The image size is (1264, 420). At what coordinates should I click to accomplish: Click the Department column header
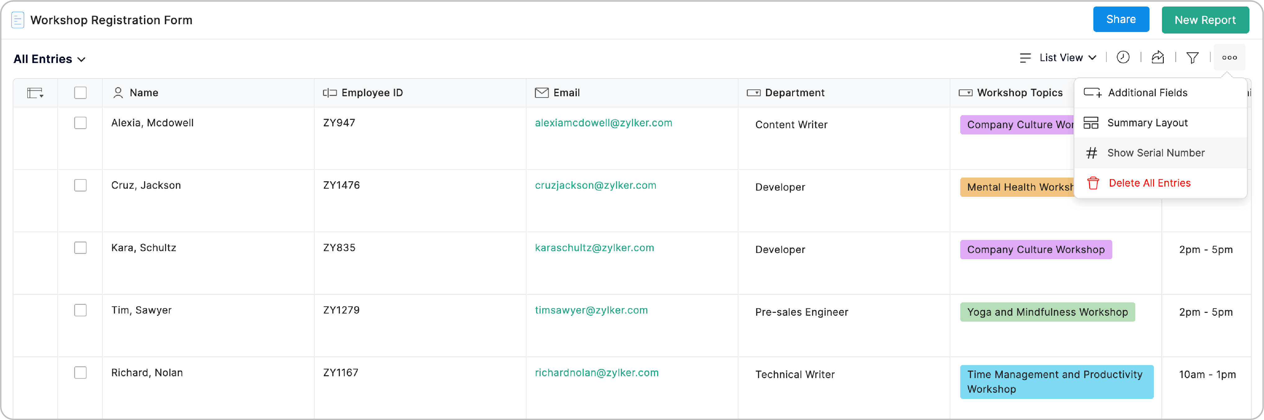click(794, 93)
